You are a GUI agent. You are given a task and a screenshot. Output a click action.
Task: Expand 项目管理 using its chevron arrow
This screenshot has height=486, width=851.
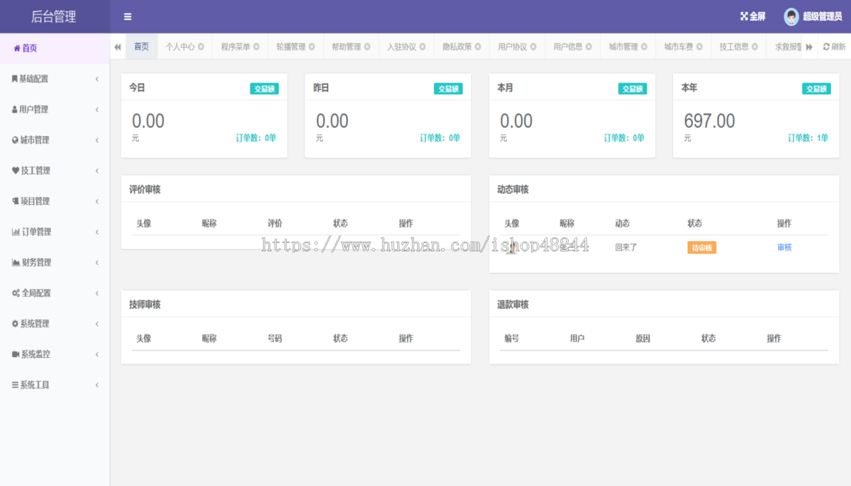(x=96, y=201)
